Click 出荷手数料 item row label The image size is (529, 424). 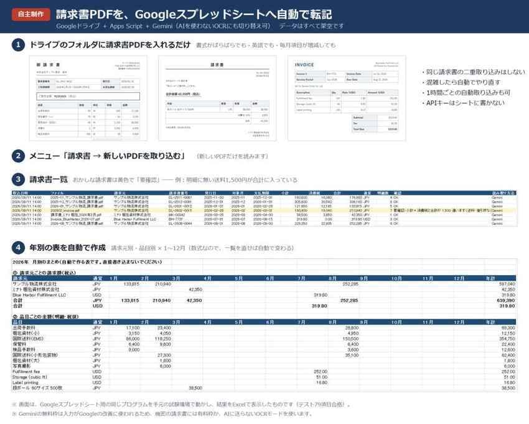(24, 327)
